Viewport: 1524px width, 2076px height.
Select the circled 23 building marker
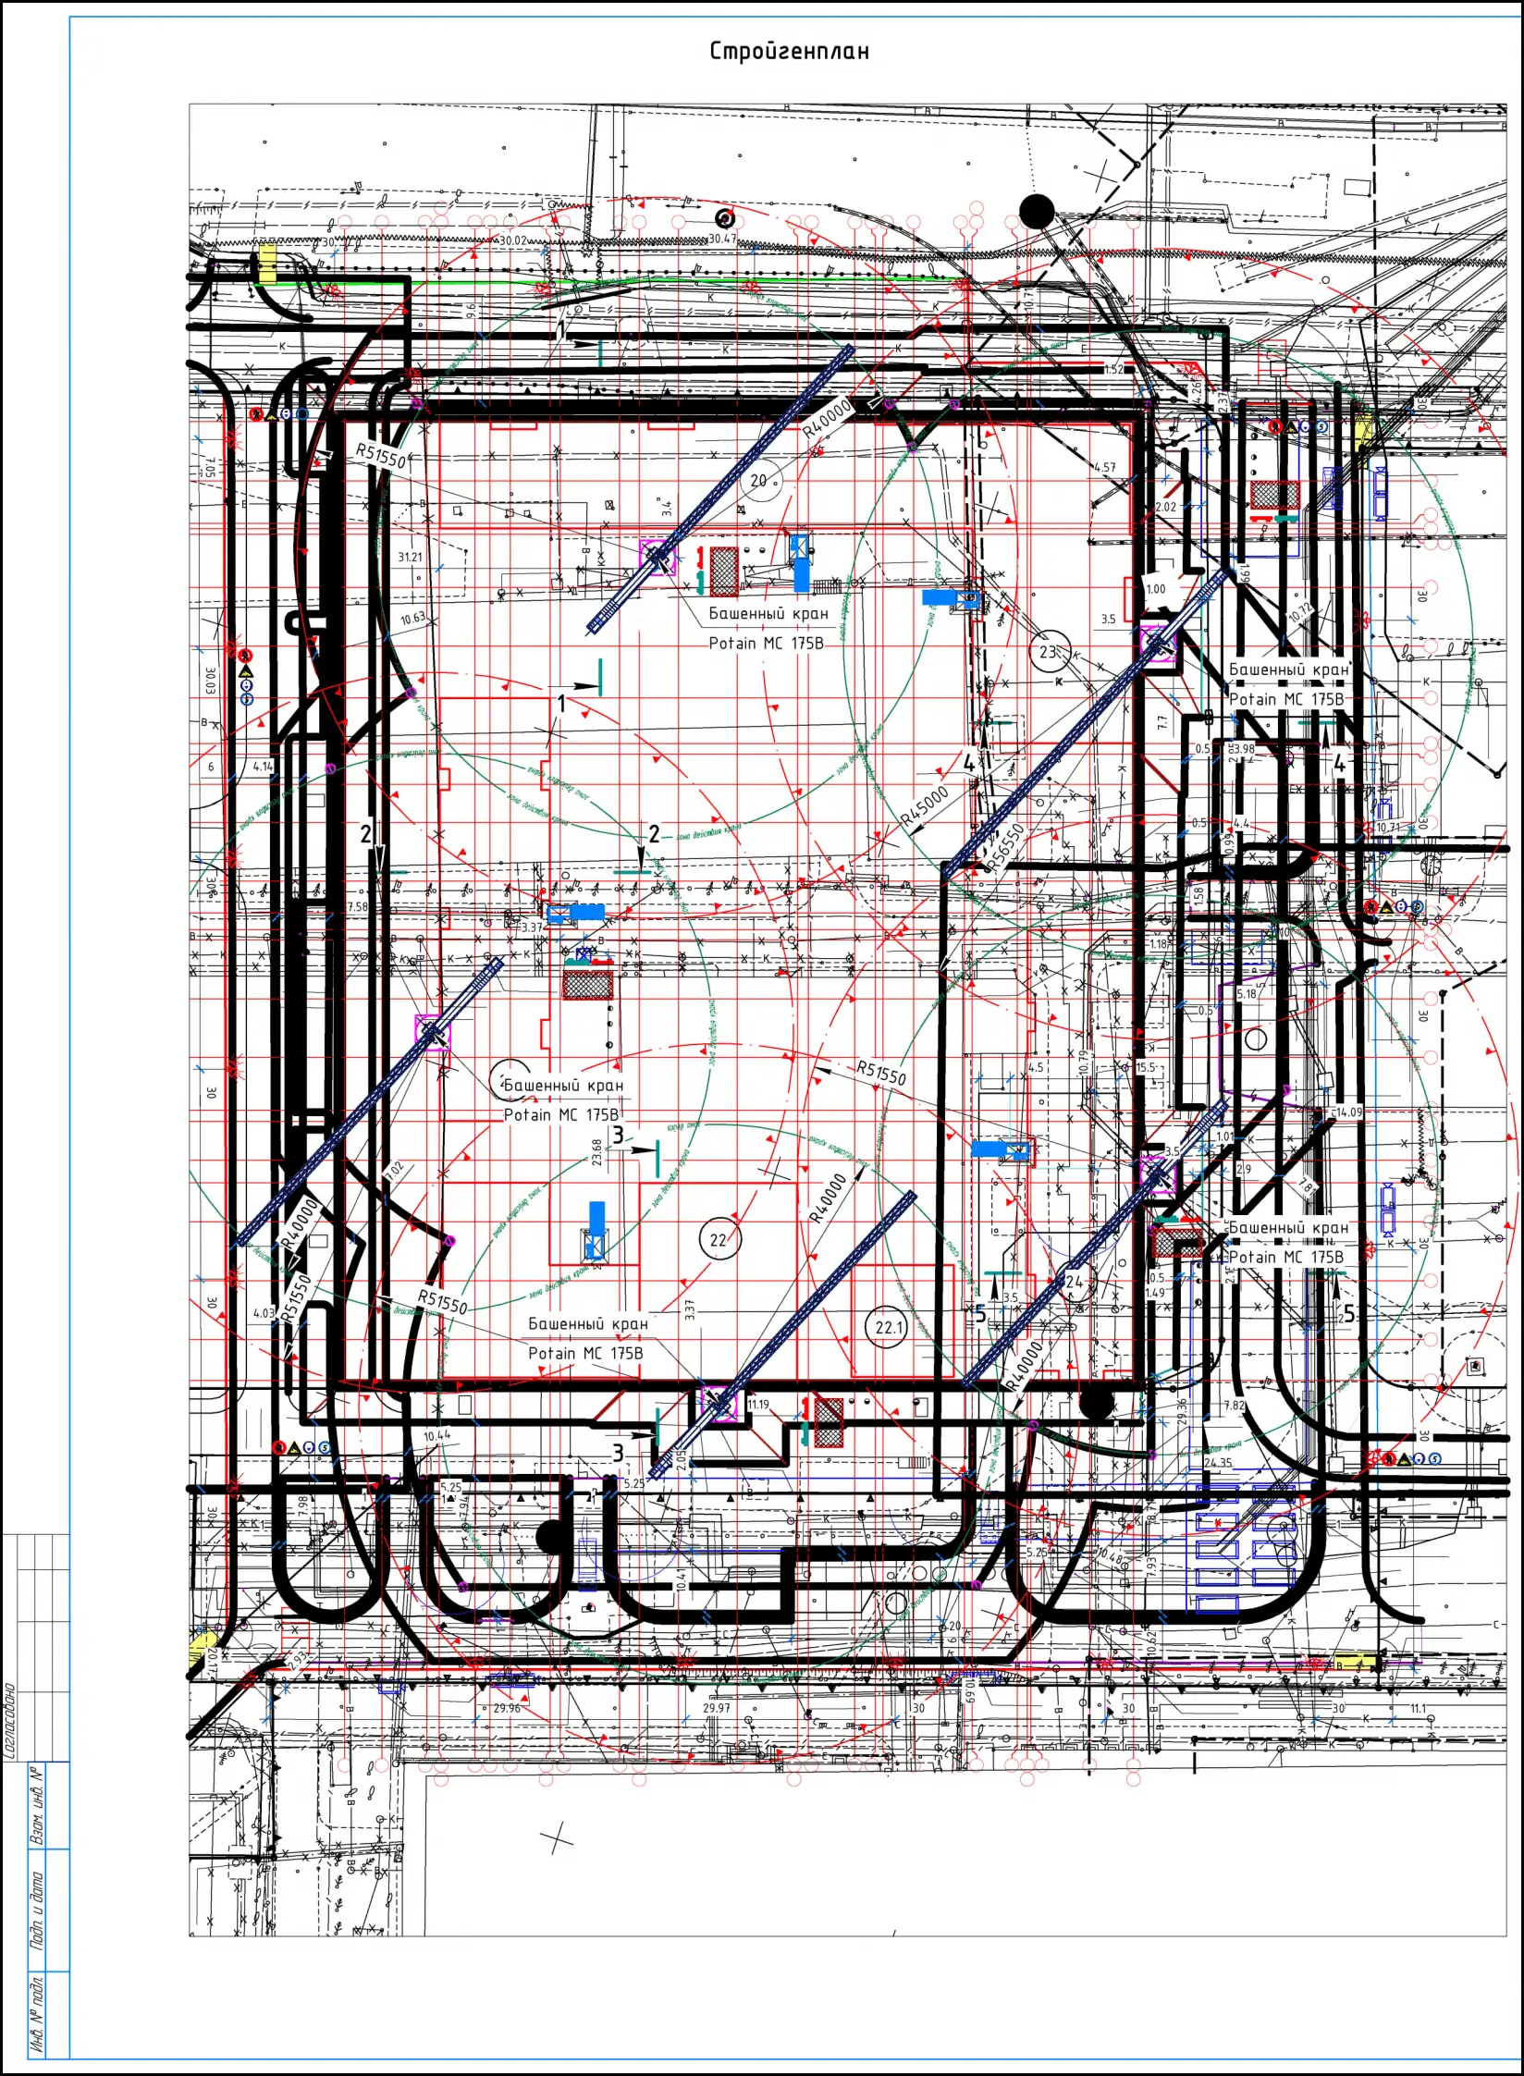[1048, 652]
